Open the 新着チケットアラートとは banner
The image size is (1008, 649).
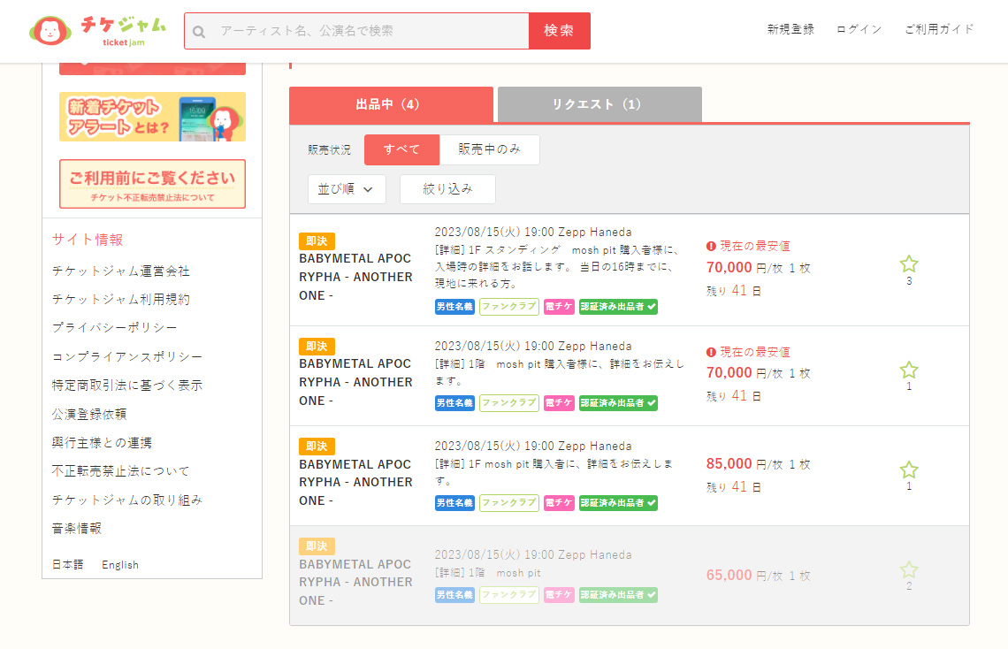coord(152,117)
